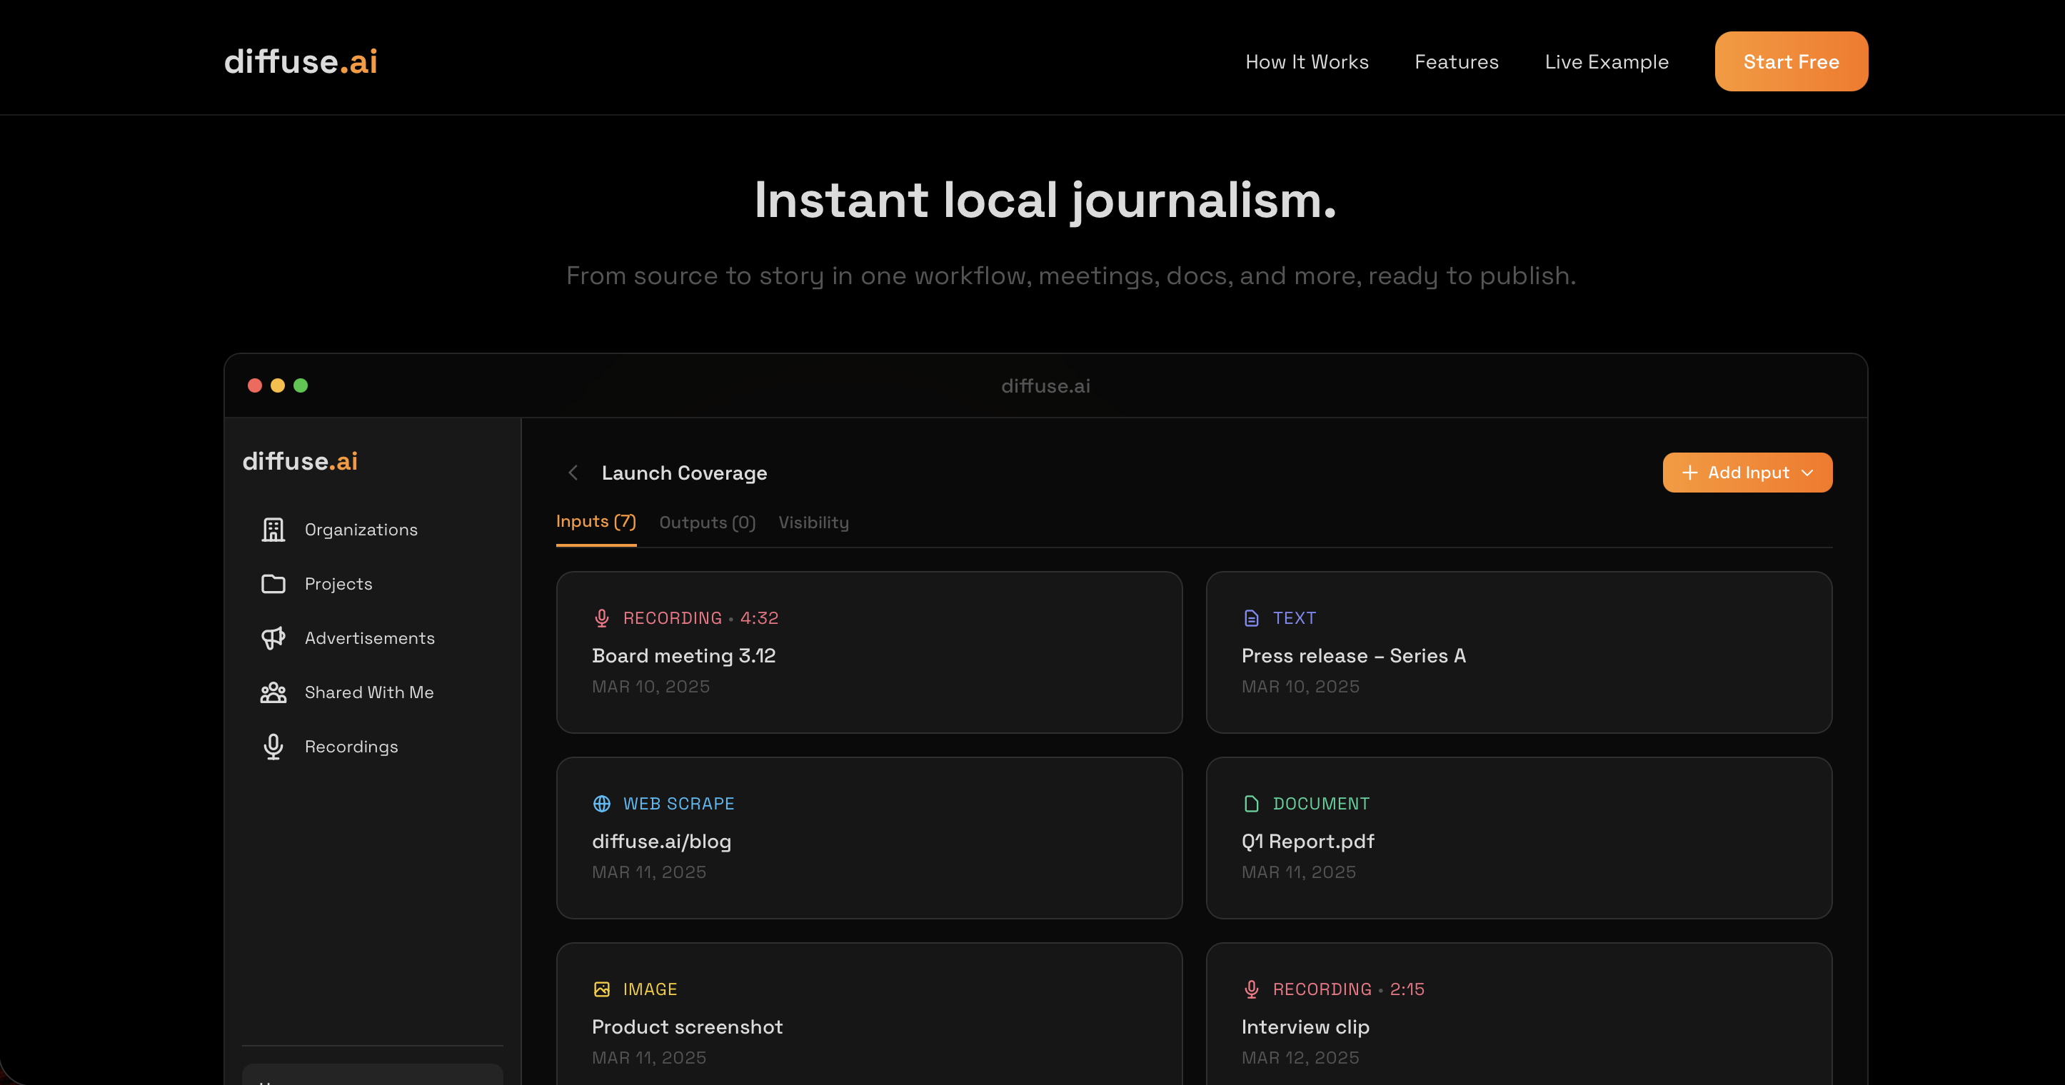Open the How It Works link

coord(1306,61)
